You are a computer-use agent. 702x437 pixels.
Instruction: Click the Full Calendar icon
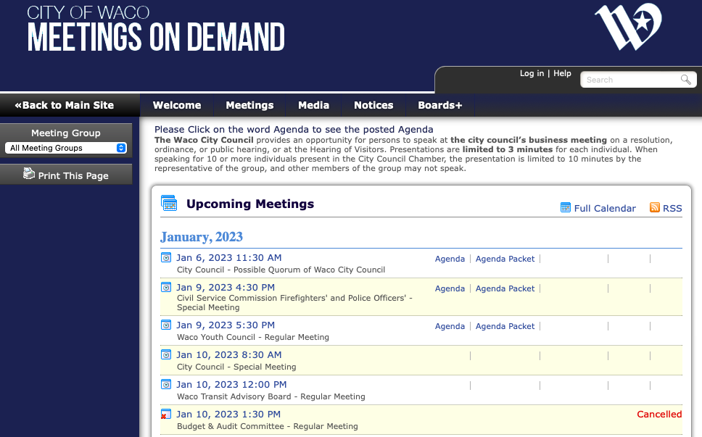pyautogui.click(x=566, y=207)
